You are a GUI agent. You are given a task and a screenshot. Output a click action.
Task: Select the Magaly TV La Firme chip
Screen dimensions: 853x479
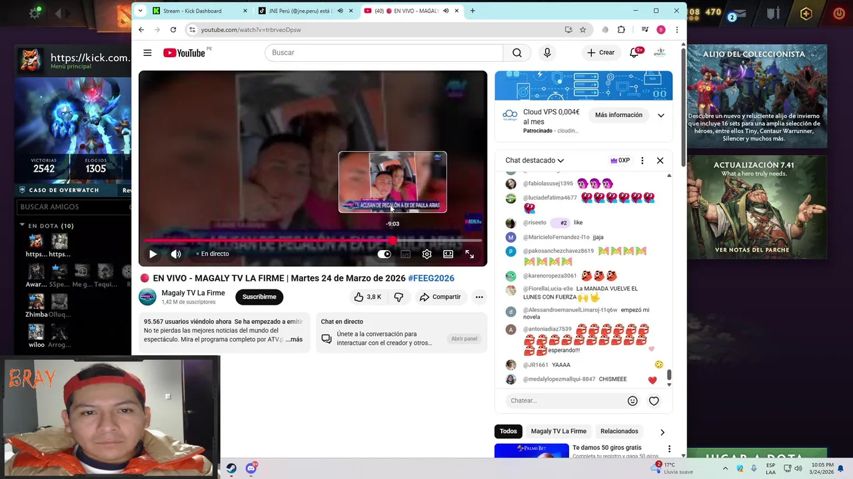pos(558,431)
